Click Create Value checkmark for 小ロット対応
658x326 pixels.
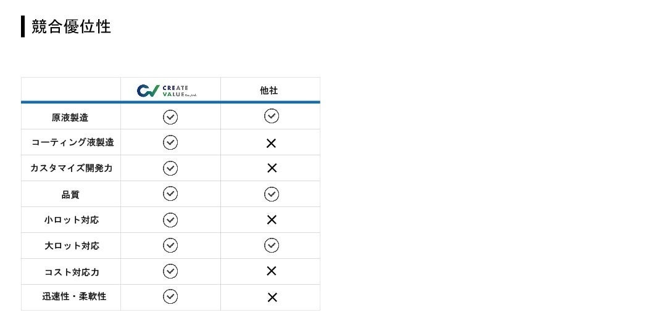coord(170,220)
